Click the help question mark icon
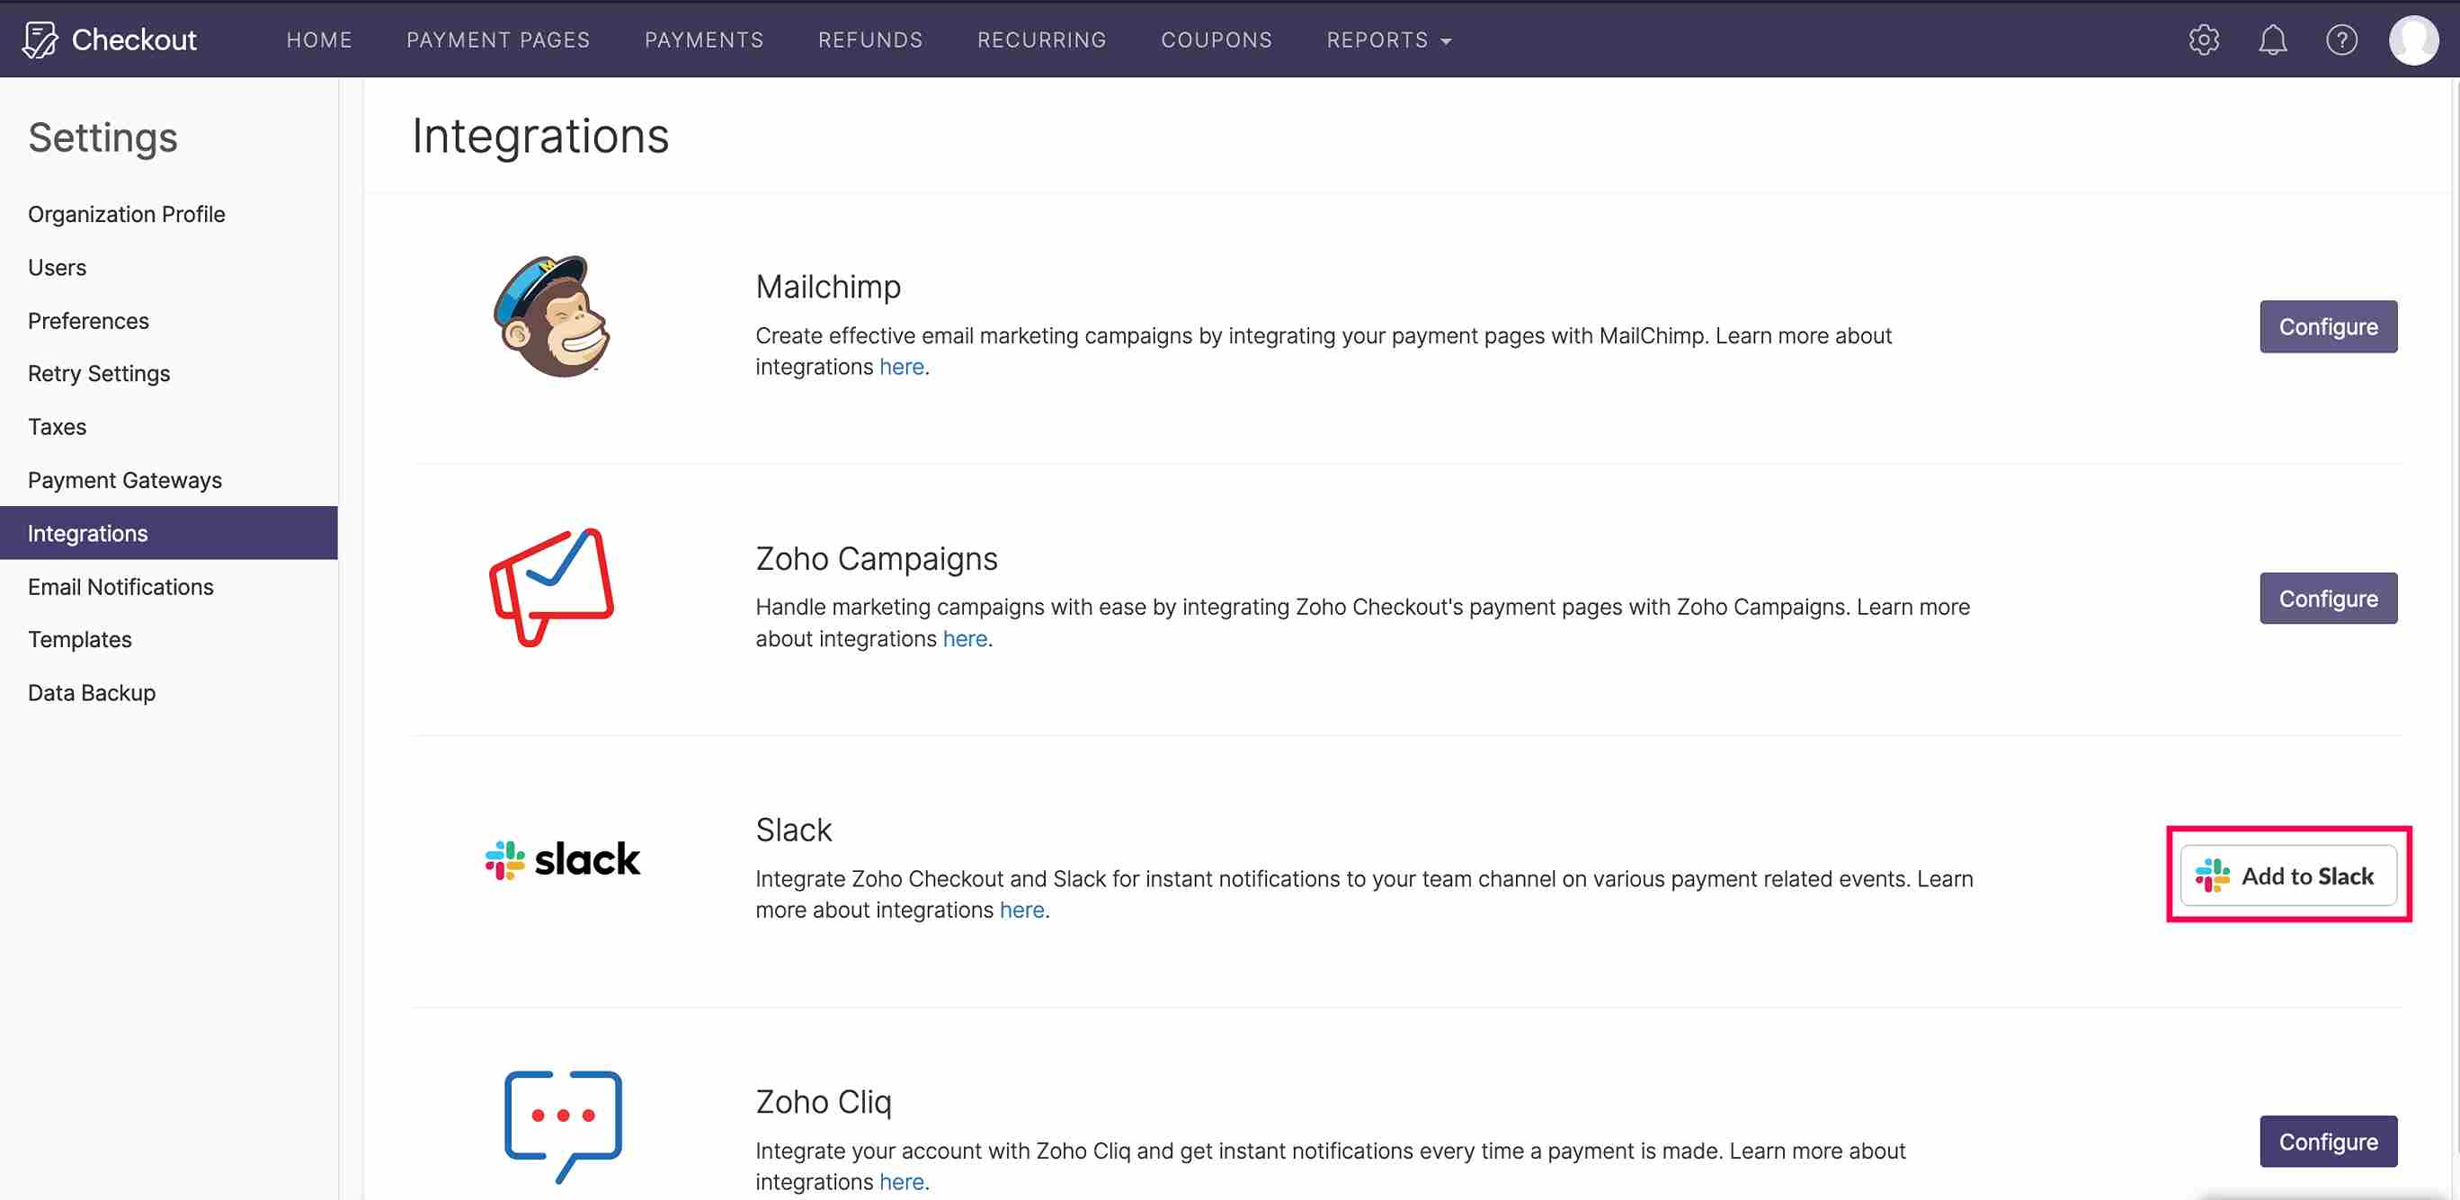 (x=2342, y=40)
